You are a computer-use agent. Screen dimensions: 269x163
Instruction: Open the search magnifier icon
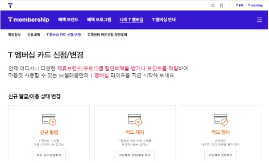click(x=213, y=6)
